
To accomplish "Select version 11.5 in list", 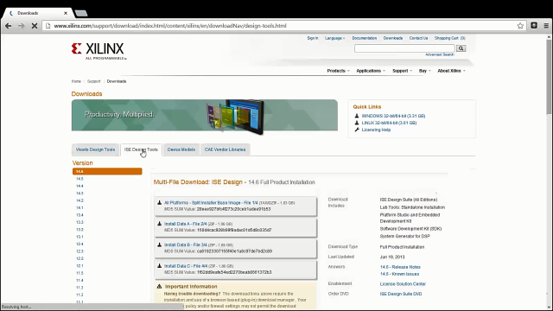I will coord(79,273).
